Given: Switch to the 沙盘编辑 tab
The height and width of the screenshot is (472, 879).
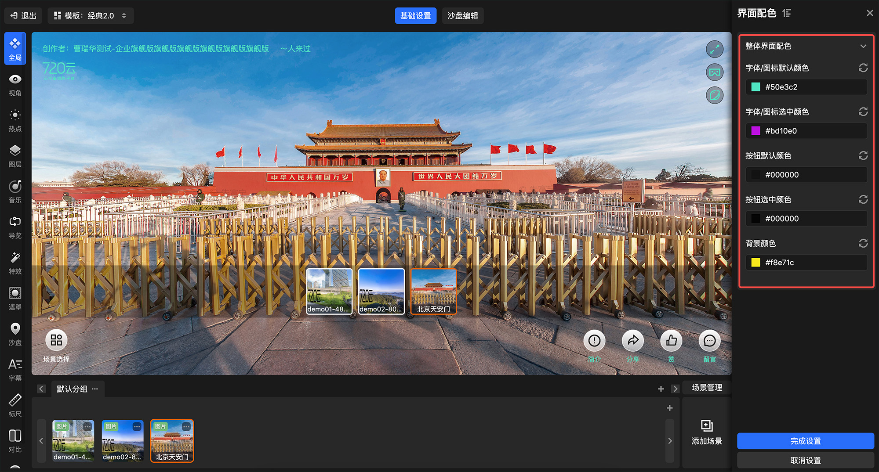Looking at the screenshot, I should [462, 16].
